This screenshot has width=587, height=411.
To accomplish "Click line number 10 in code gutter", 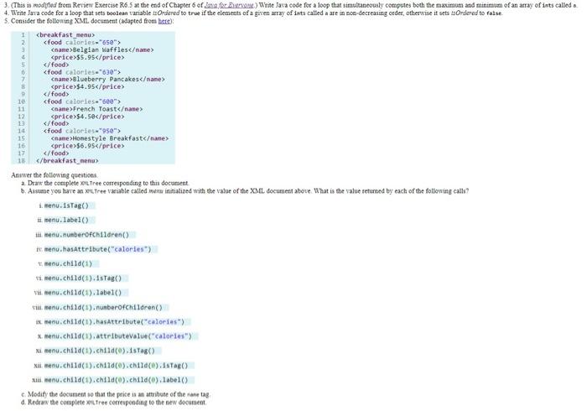I will 21,101.
